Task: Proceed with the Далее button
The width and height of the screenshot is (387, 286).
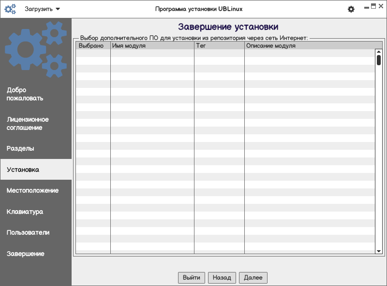Action: [x=253, y=278]
